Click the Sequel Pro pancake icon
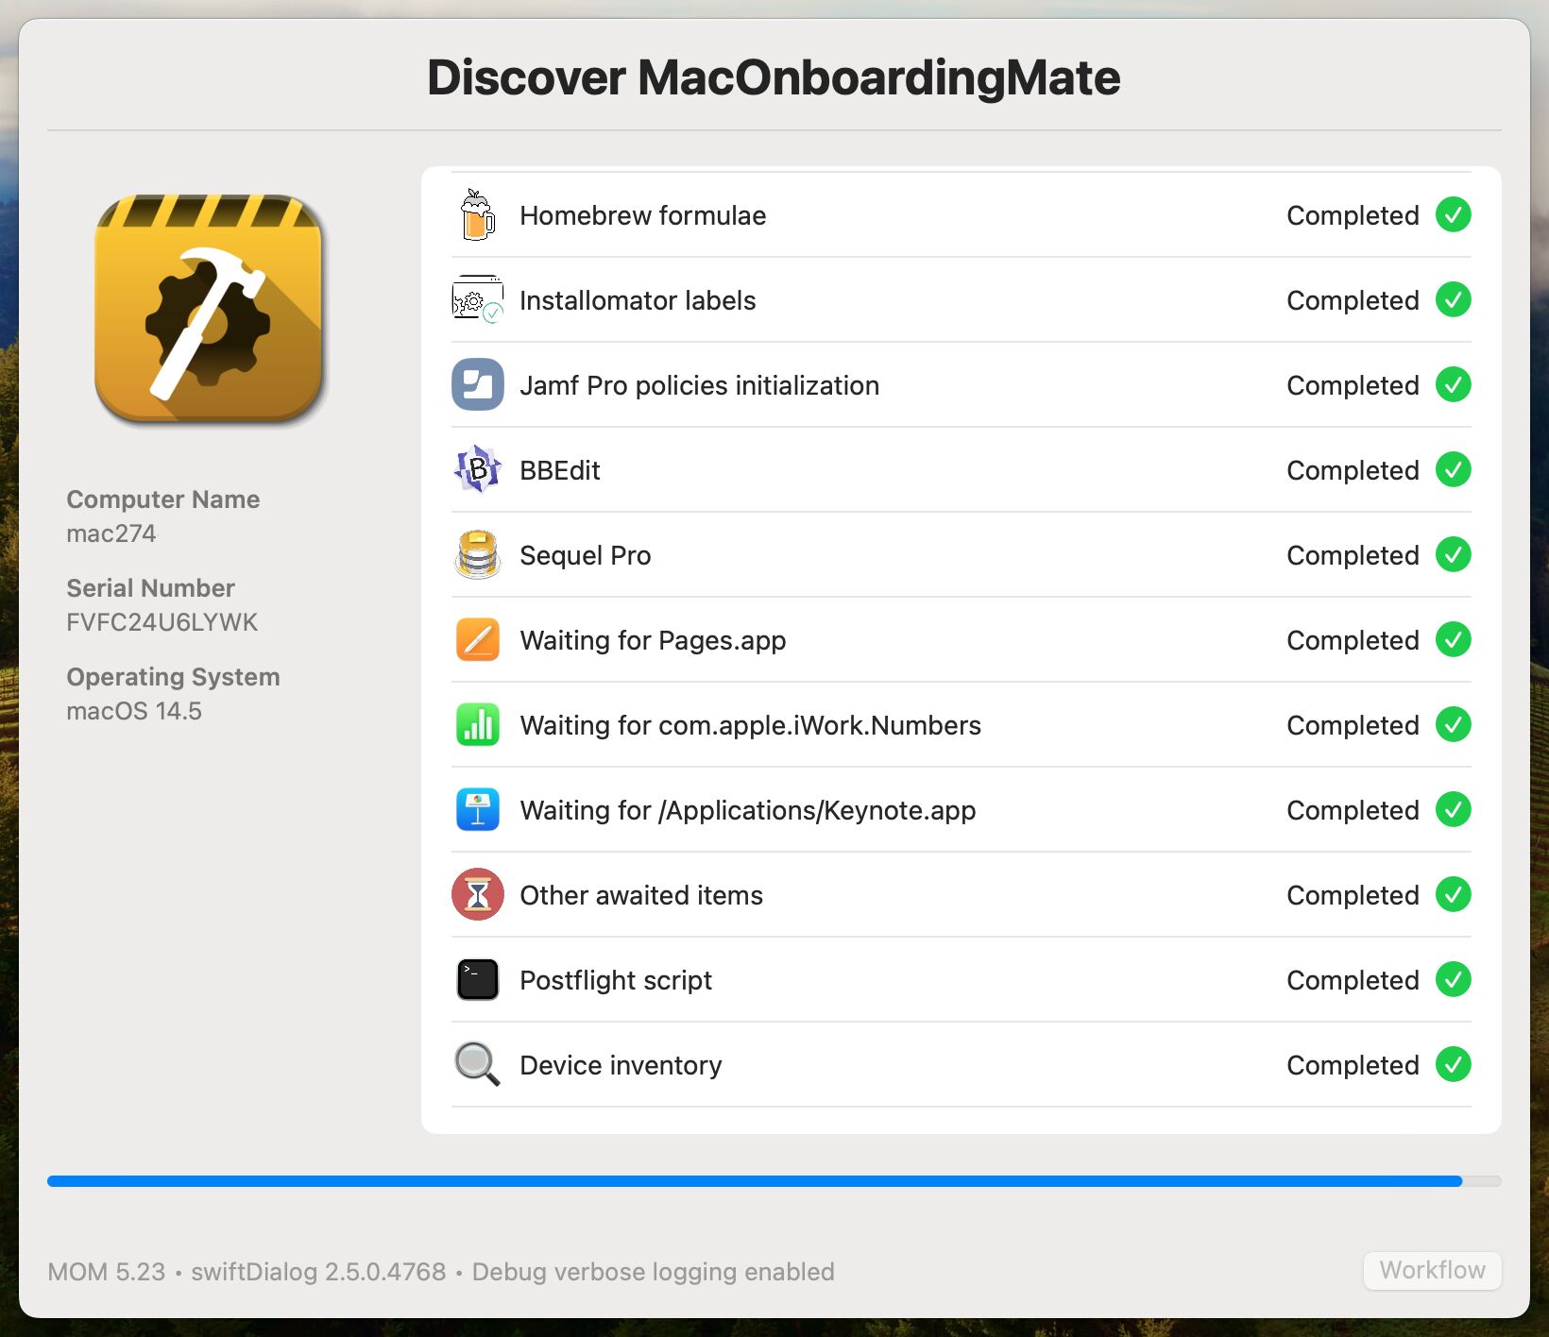Viewport: 1549px width, 1337px height. point(477,554)
